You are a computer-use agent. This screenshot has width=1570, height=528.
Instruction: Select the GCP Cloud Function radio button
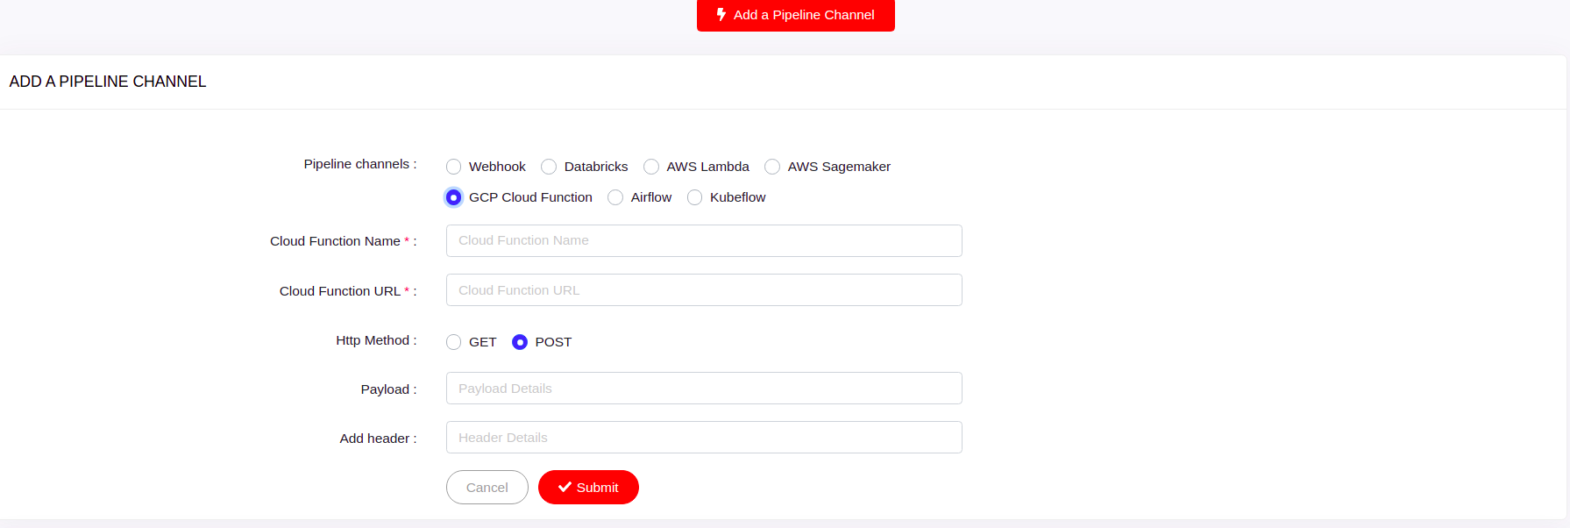coord(453,197)
